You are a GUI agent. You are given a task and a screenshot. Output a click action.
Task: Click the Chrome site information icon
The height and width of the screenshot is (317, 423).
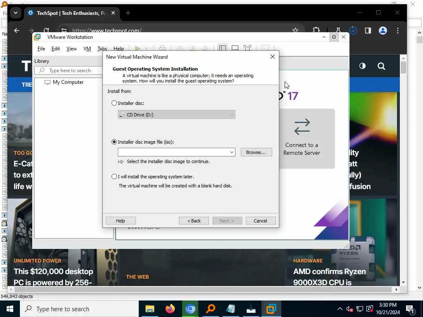click(x=64, y=31)
